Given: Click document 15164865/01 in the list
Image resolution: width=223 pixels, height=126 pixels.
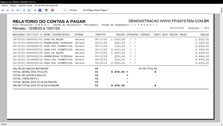Looking at the screenshot, I should click(34, 46).
